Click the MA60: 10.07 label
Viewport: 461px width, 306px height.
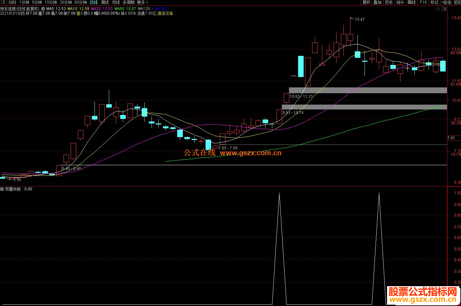pyautogui.click(x=125, y=9)
